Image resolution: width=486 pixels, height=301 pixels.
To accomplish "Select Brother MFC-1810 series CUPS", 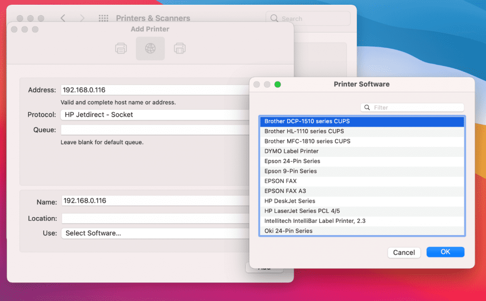I will click(x=362, y=141).
